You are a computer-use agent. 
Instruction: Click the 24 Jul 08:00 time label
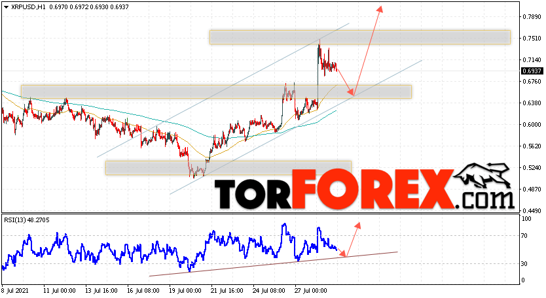point(269,291)
